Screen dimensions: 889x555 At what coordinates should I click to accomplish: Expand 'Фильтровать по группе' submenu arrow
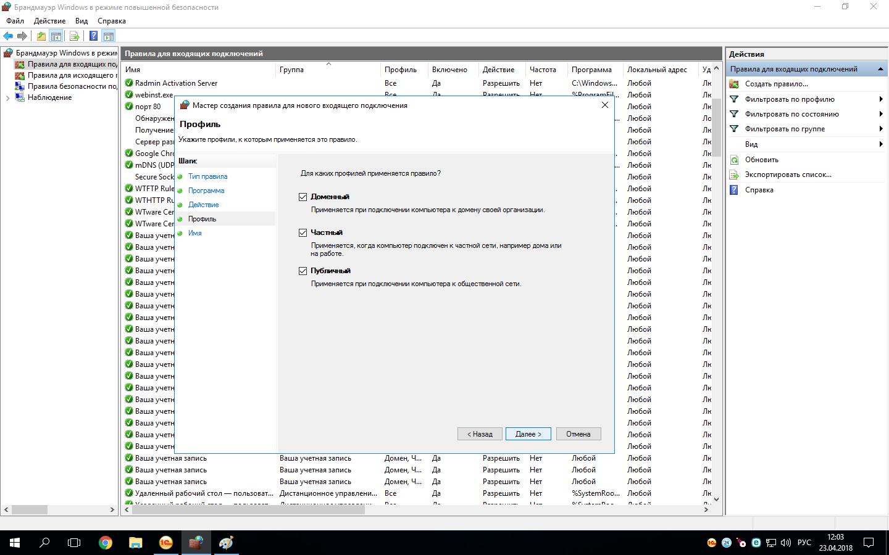881,129
